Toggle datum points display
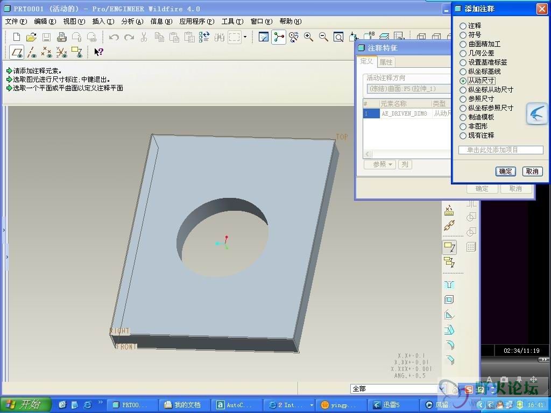This screenshot has height=413, width=551. (x=46, y=52)
